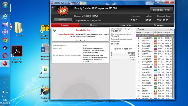This screenshot has height=106, width=188.
Task: Open Viber from the taskbar
Action: pos(5,32)
